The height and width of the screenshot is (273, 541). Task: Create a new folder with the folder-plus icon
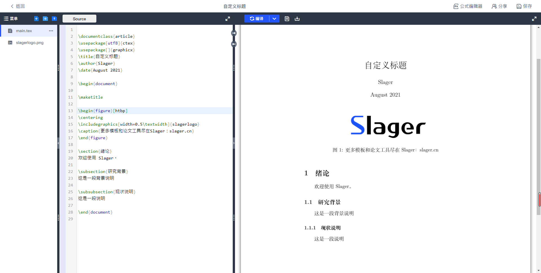[x=45, y=19]
